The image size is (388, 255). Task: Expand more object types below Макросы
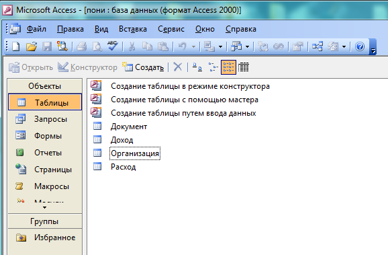(x=44, y=207)
